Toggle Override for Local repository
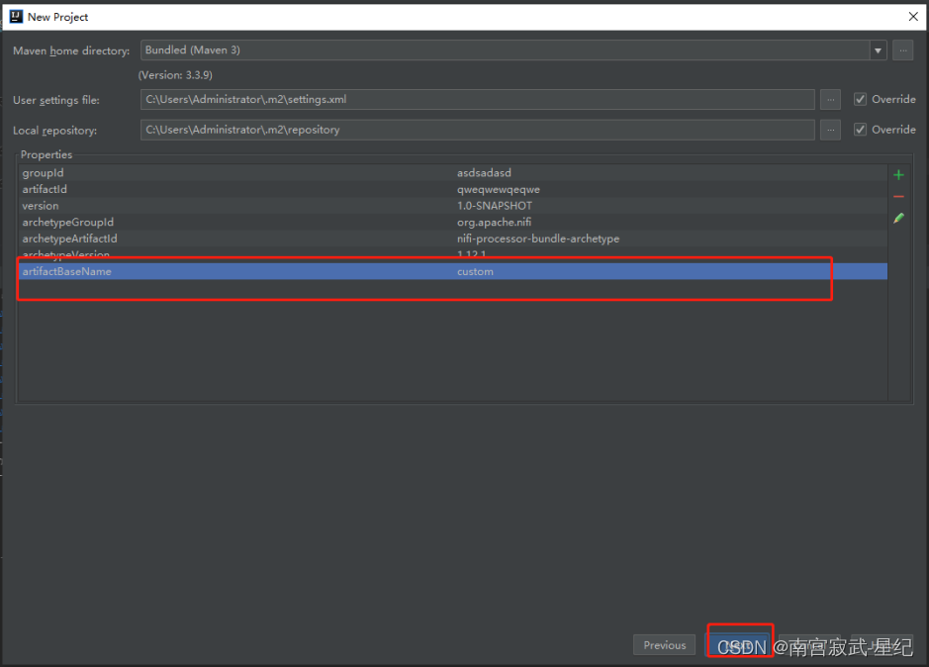The image size is (929, 667). [x=860, y=130]
